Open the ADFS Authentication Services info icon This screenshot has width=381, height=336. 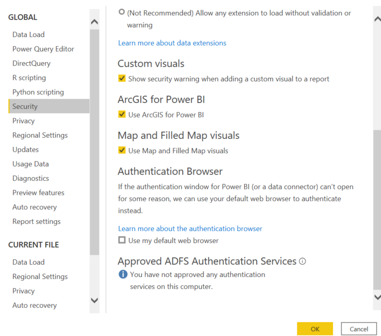[302, 261]
